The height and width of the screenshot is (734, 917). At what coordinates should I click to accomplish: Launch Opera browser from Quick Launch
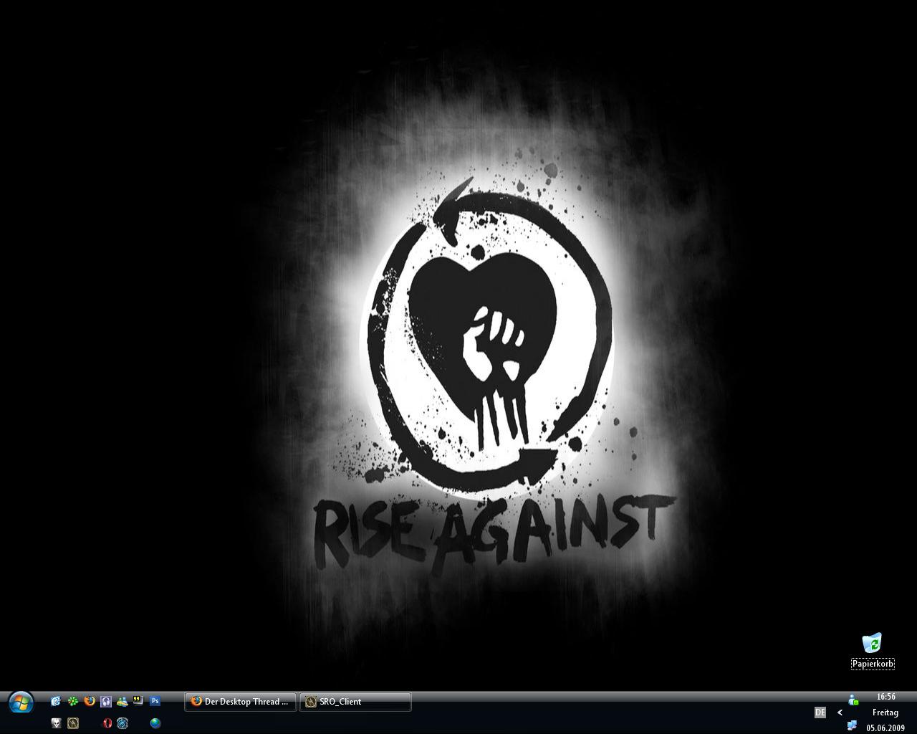click(x=107, y=723)
